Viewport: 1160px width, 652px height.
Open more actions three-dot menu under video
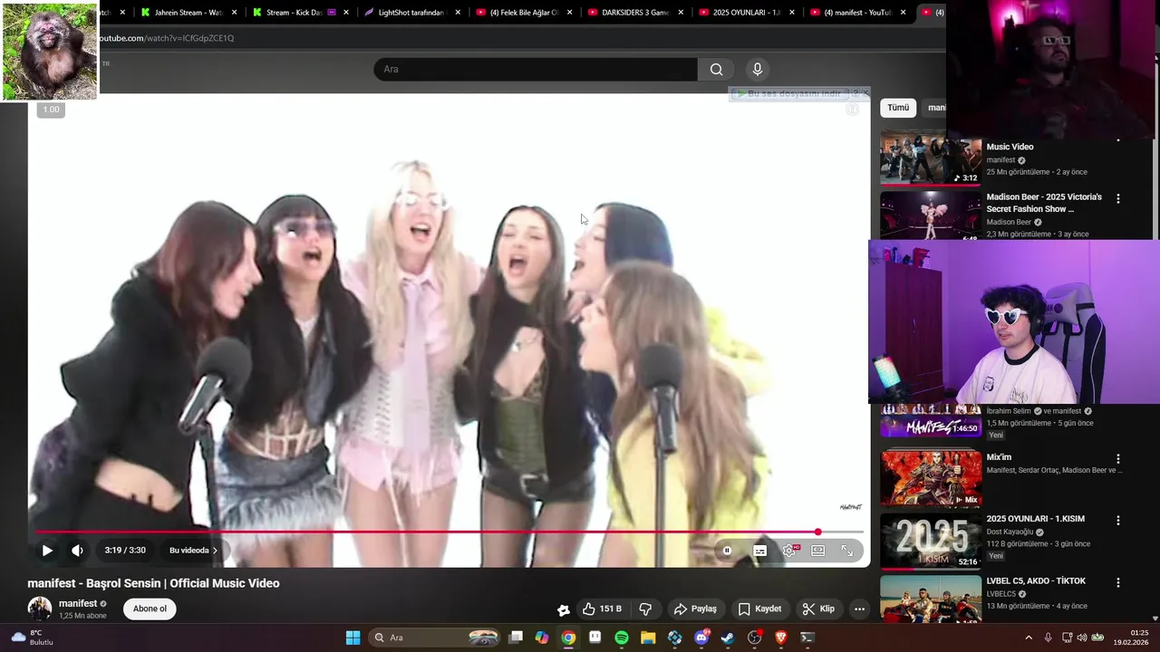(859, 609)
